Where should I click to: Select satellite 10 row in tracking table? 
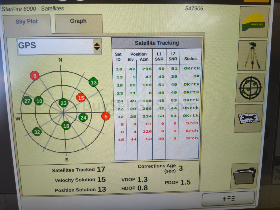point(157,69)
